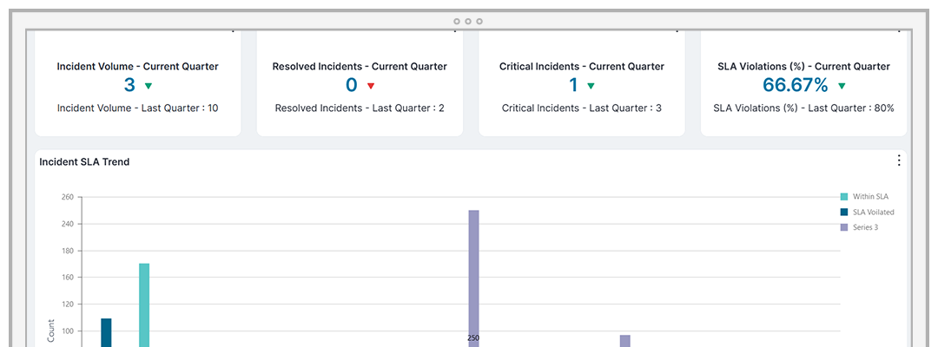This screenshot has width=938, height=347.
Task: Click the SLA Voilated legend label
Action: pos(874,212)
